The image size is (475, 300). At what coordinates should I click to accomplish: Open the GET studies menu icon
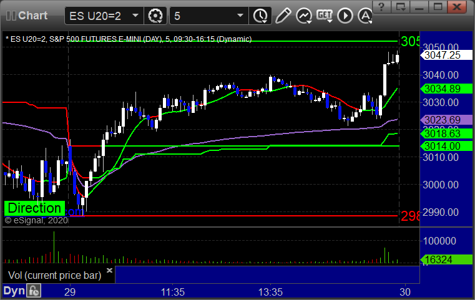[x=325, y=16]
